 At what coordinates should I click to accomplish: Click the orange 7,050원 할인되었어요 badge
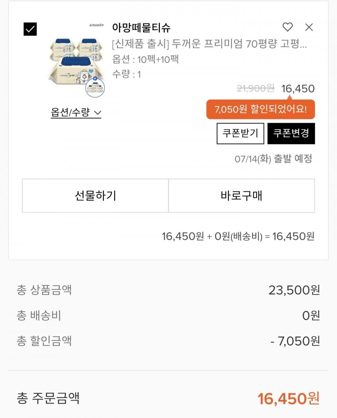[261, 109]
